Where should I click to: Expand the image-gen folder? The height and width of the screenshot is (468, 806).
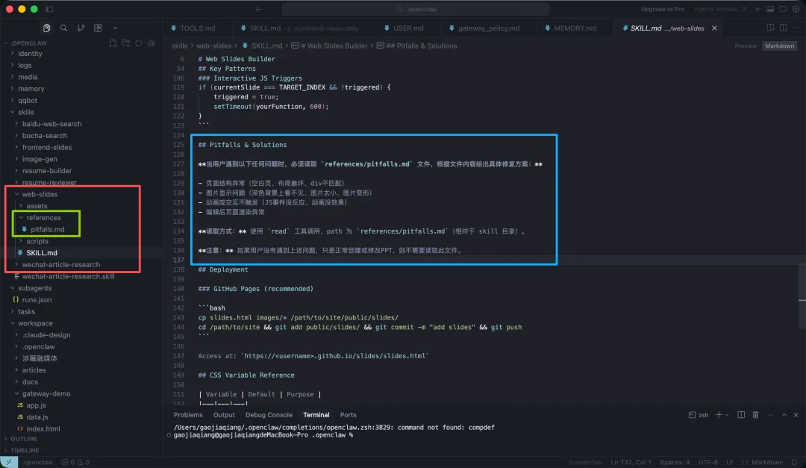coord(40,159)
